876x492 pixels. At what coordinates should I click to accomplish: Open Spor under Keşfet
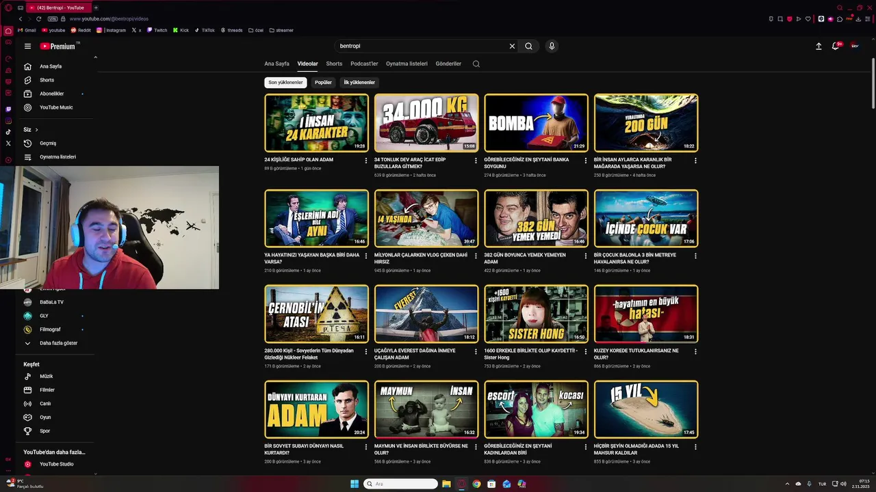click(x=44, y=431)
